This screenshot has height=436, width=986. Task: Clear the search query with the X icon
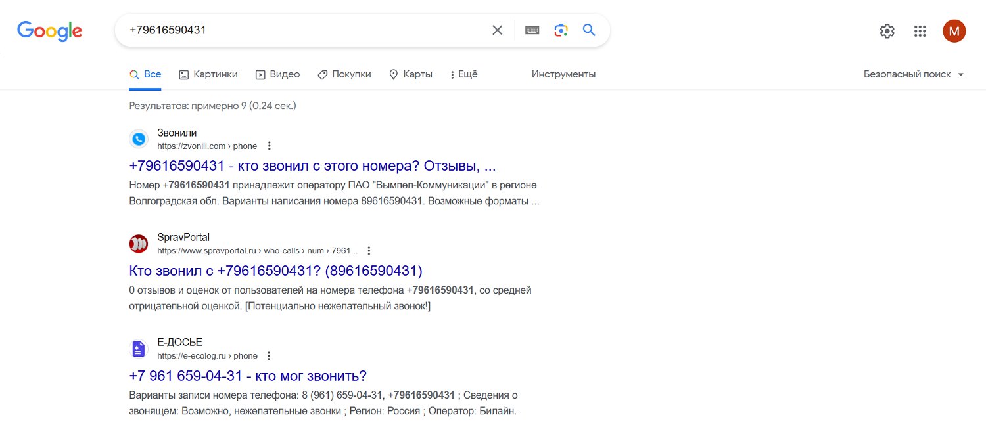click(x=498, y=30)
